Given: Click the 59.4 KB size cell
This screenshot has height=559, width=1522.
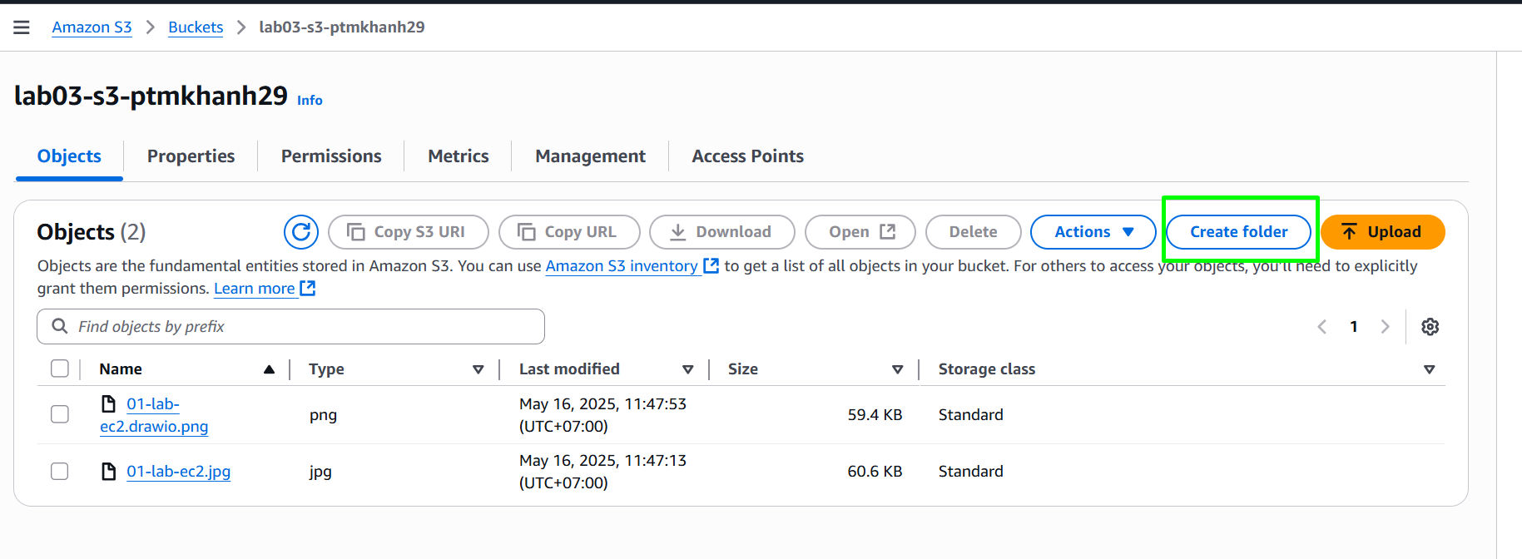Looking at the screenshot, I should (x=875, y=415).
